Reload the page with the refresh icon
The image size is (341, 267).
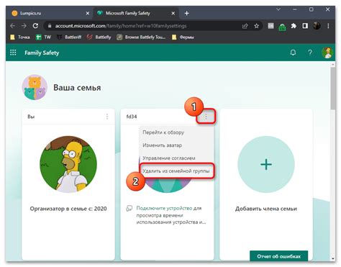pyautogui.click(x=35, y=26)
